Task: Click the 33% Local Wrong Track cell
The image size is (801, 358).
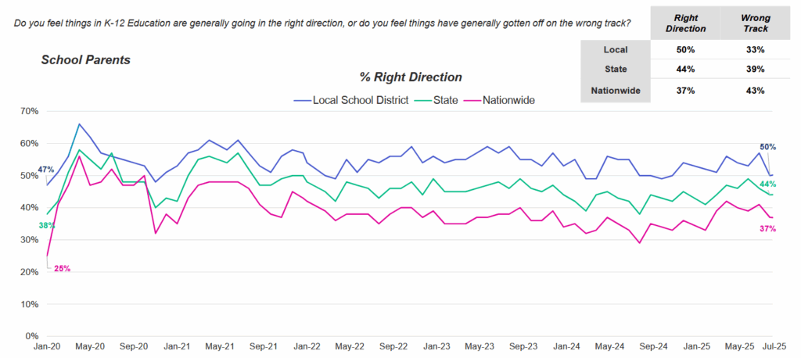Action: click(x=755, y=50)
